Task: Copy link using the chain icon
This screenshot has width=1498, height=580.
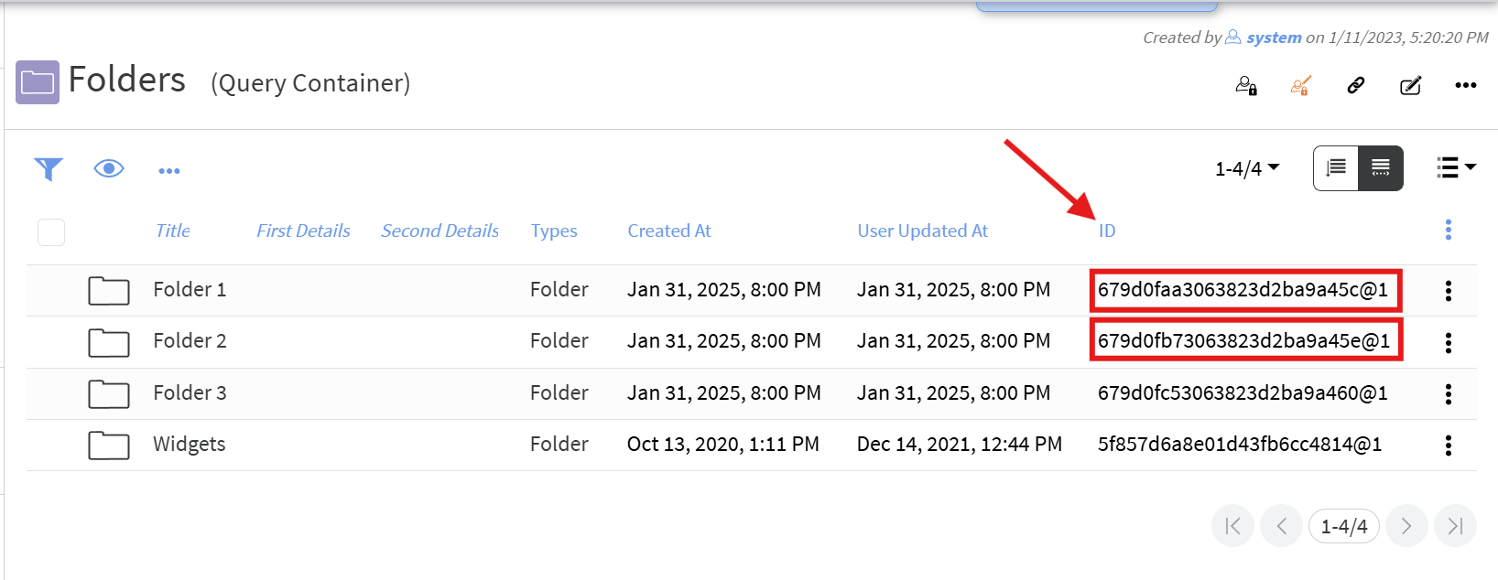Action: pyautogui.click(x=1356, y=86)
